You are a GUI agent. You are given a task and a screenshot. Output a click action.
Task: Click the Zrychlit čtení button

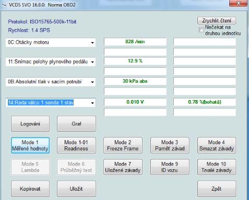tap(217, 21)
